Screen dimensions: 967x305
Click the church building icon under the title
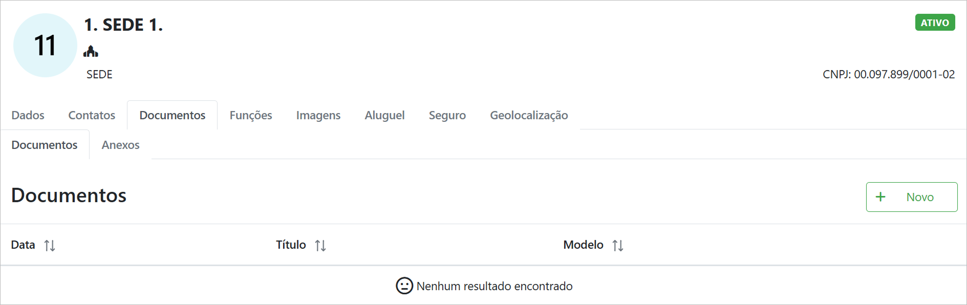tap(91, 51)
